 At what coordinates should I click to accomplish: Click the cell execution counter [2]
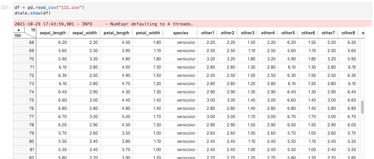(x=6, y=7)
